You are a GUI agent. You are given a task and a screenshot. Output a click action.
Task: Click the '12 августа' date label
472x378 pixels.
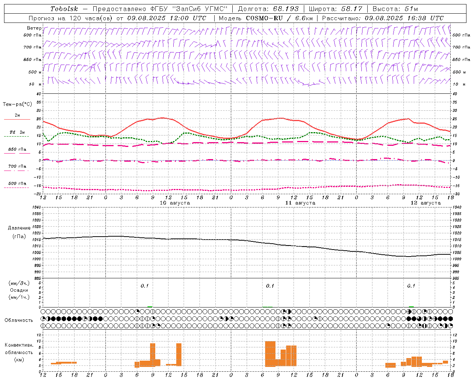click(x=426, y=203)
